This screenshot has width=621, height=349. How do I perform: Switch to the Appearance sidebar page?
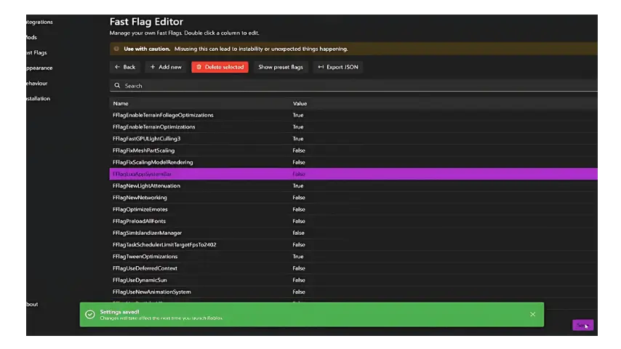[x=39, y=68]
